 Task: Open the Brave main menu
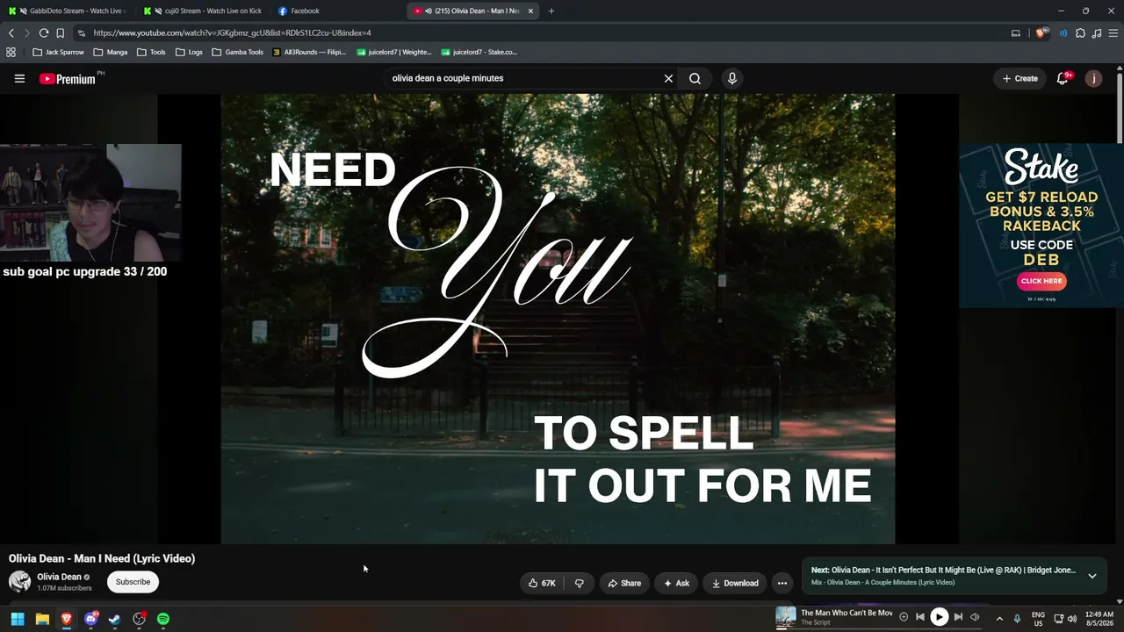click(x=1113, y=32)
